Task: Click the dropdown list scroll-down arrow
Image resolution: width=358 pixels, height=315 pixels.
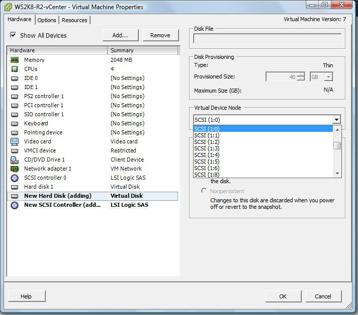Action: (x=337, y=174)
